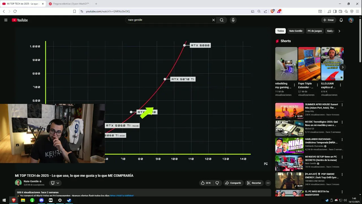Screen dimensions: 362x204
Task: Clear the search box with the X
Action: [214, 20]
